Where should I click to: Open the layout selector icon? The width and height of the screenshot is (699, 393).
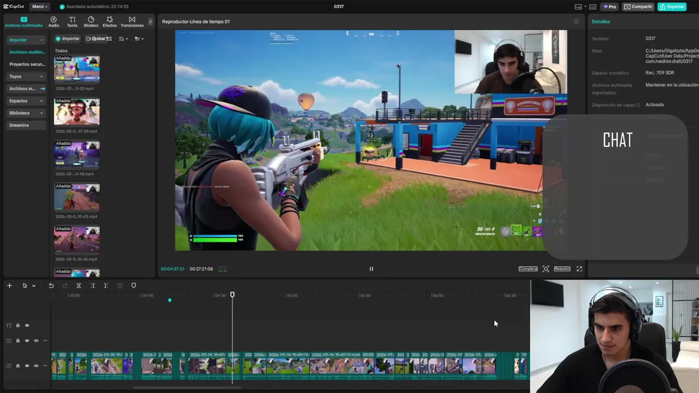tap(578, 7)
